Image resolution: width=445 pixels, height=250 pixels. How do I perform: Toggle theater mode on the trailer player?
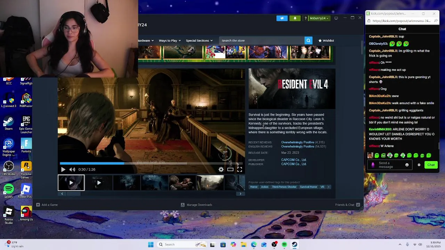(x=230, y=169)
